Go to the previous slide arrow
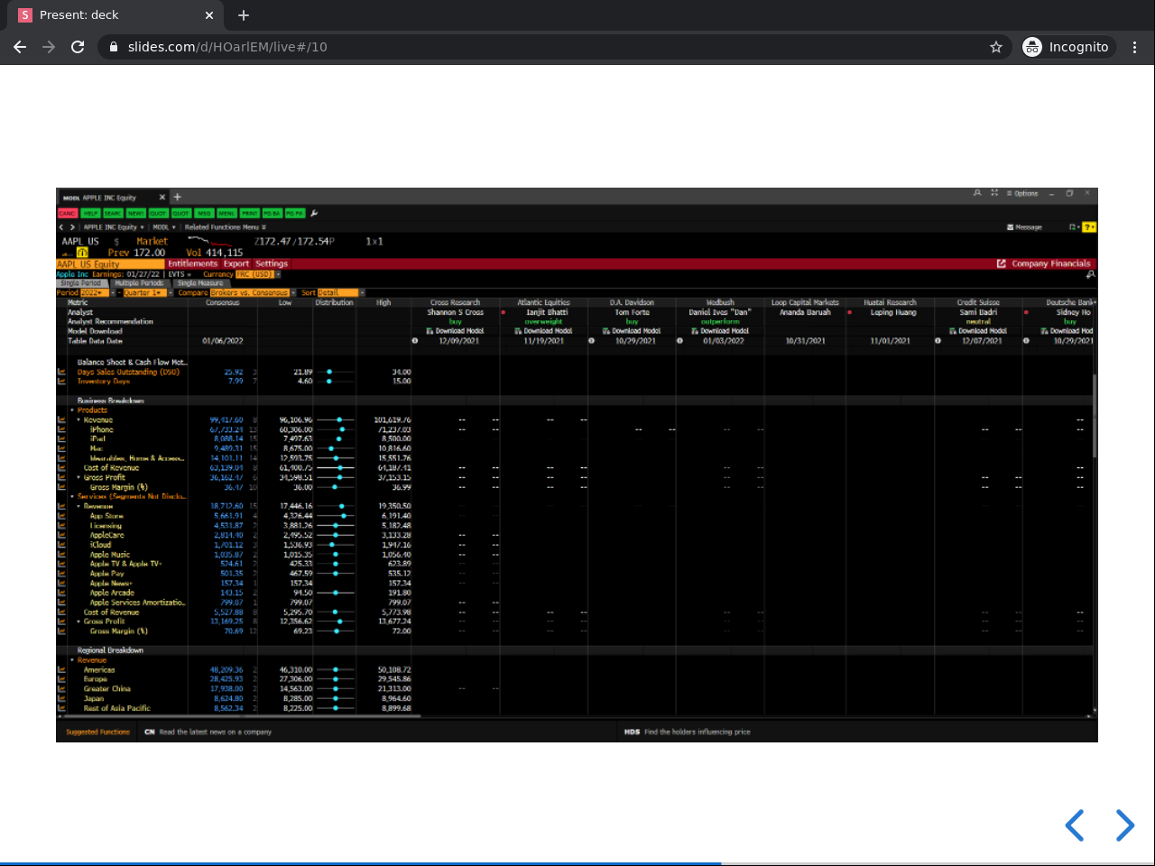This screenshot has width=1155, height=866. [1075, 825]
